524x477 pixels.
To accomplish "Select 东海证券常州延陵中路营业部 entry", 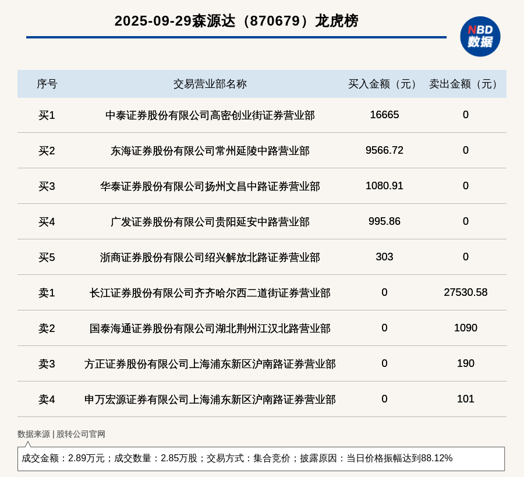I will tap(210, 151).
